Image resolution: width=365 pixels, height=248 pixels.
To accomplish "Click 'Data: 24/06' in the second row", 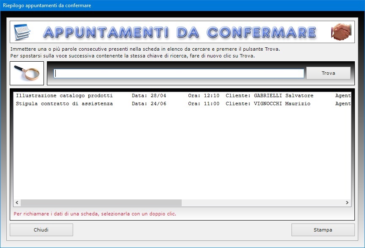I will point(149,104).
